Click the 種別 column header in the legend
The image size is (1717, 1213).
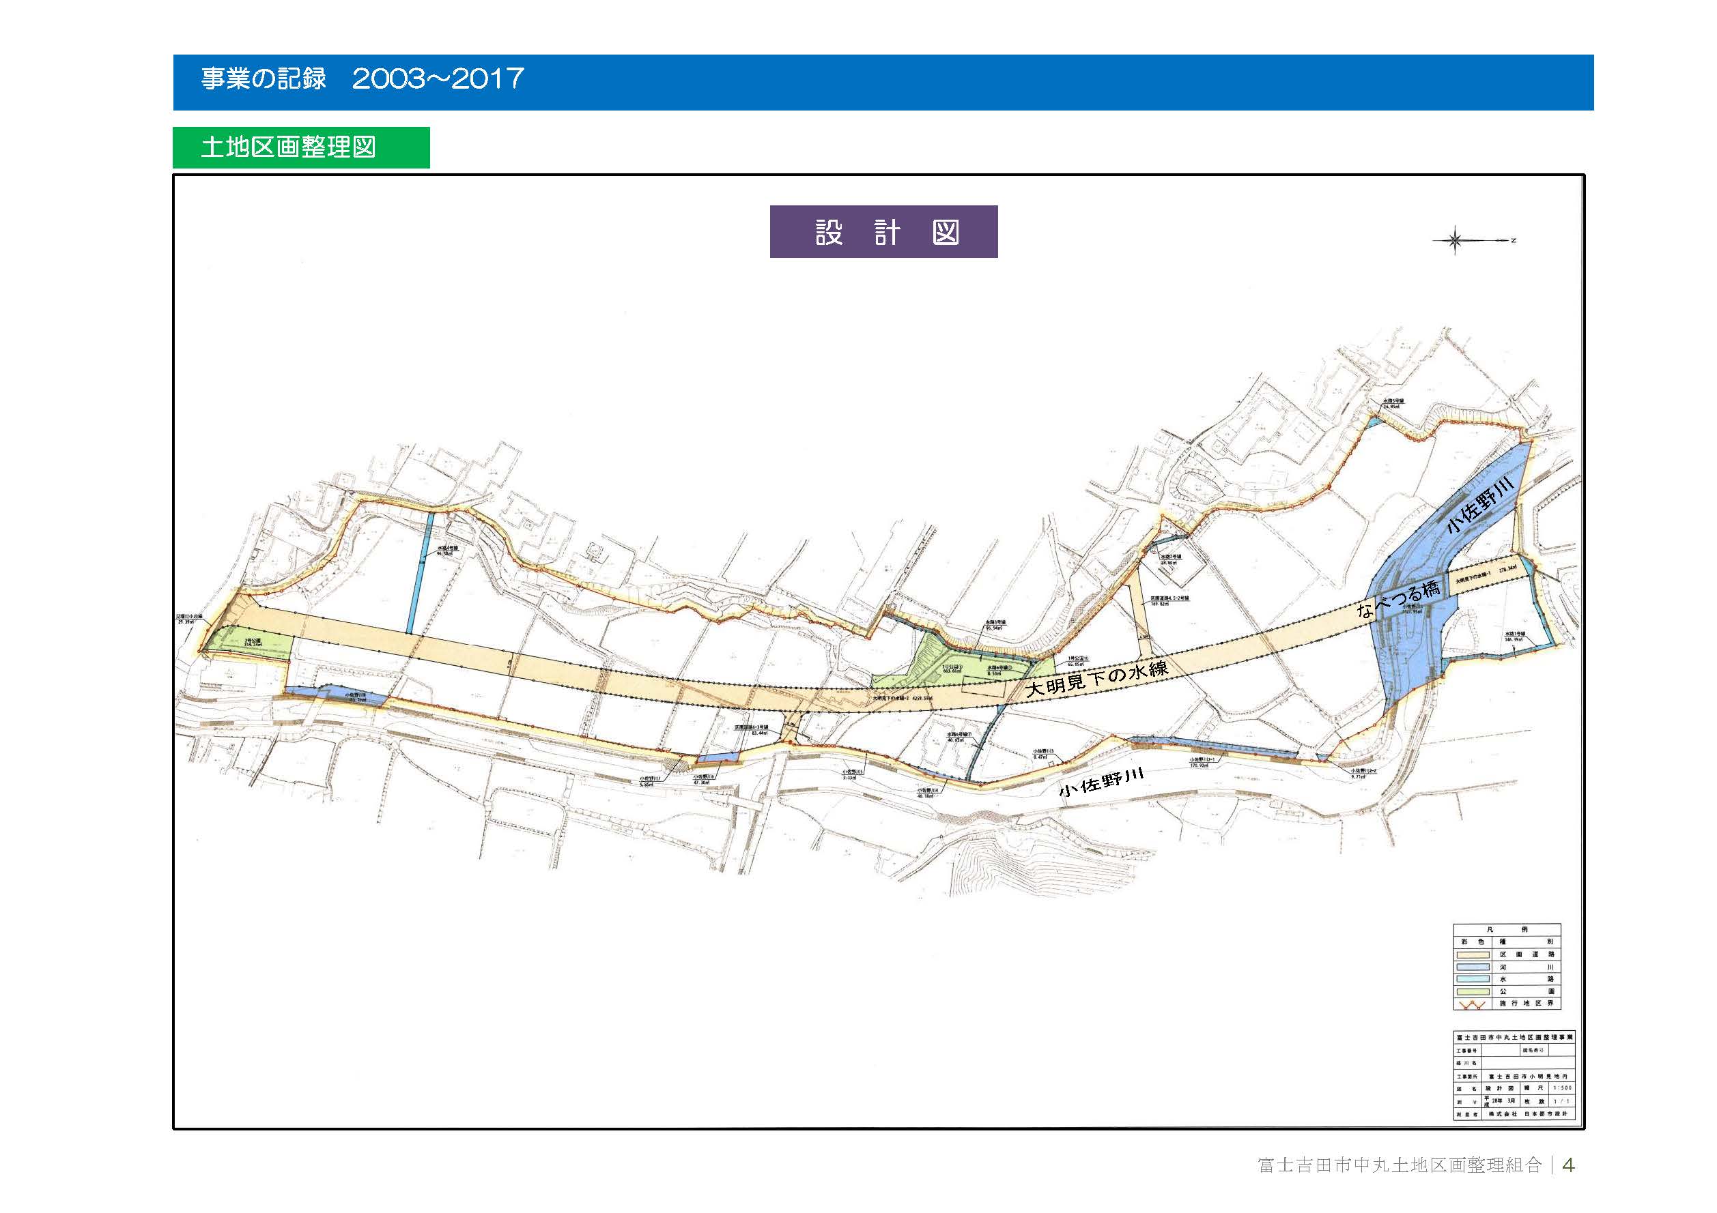1527,942
